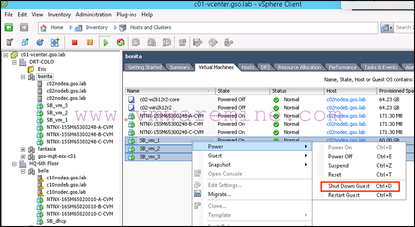Click the Home icon in address bar

[x=43, y=27]
